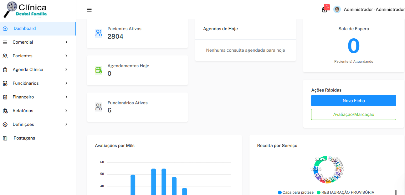Open notifications icon with red badge

click(x=325, y=10)
